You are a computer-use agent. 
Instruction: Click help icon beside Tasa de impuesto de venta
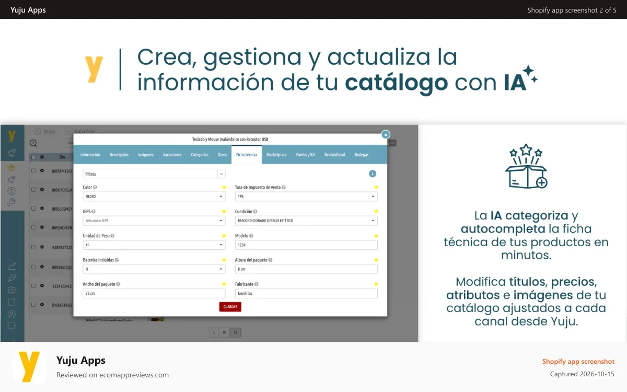(x=284, y=187)
